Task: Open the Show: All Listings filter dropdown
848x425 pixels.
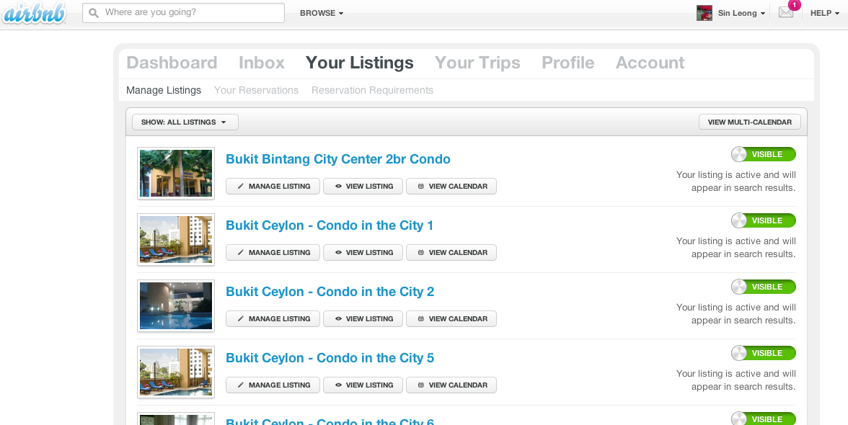Action: (185, 122)
